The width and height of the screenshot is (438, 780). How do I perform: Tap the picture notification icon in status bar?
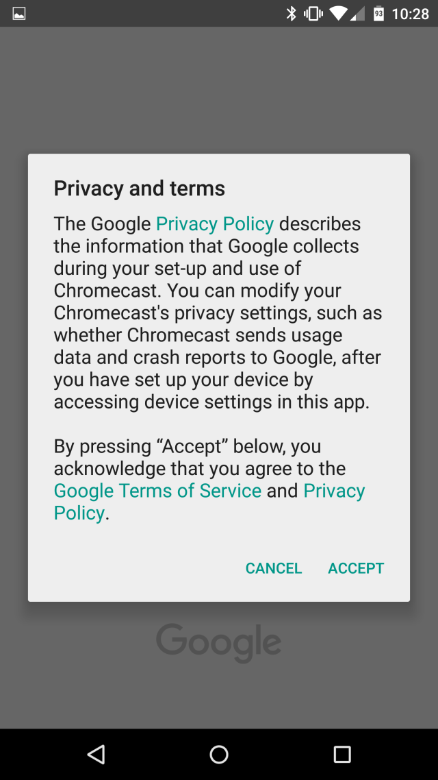(19, 14)
